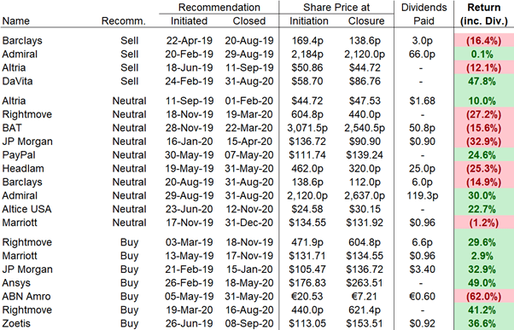Select the Recommendation group header
The width and height of the screenshot is (514, 330).
coord(219,7)
